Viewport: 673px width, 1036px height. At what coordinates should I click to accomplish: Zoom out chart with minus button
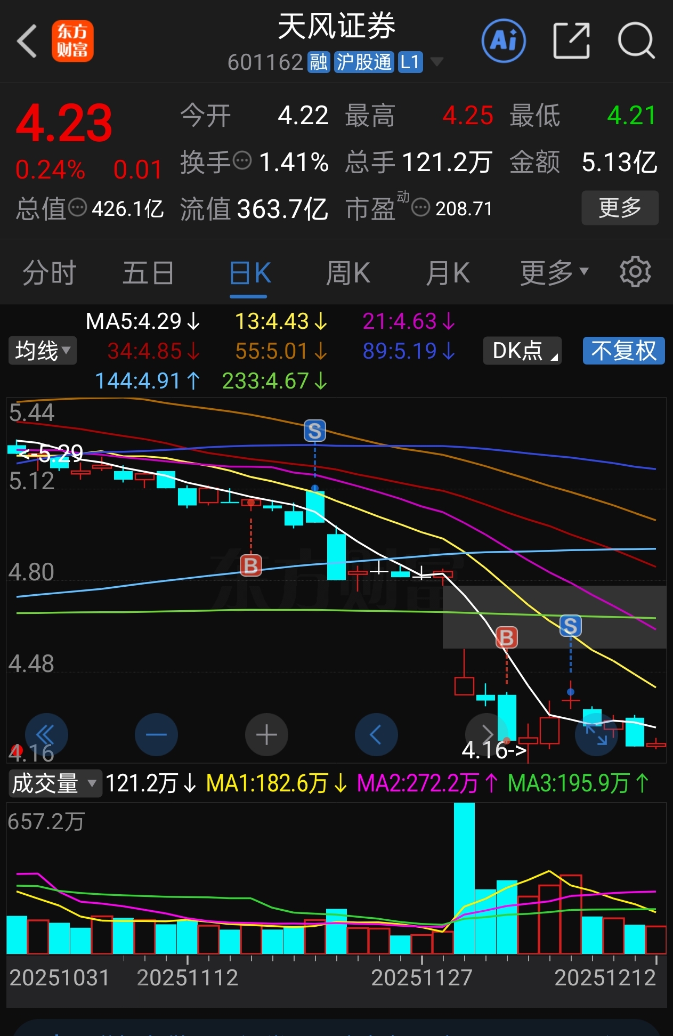[x=156, y=735]
